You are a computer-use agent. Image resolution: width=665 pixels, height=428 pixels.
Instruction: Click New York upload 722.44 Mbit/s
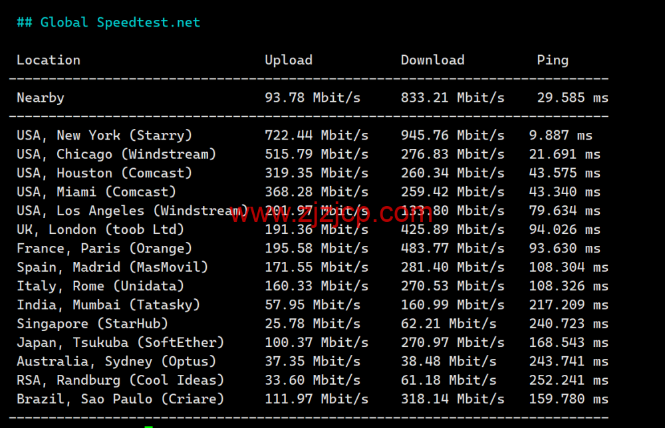tap(317, 136)
